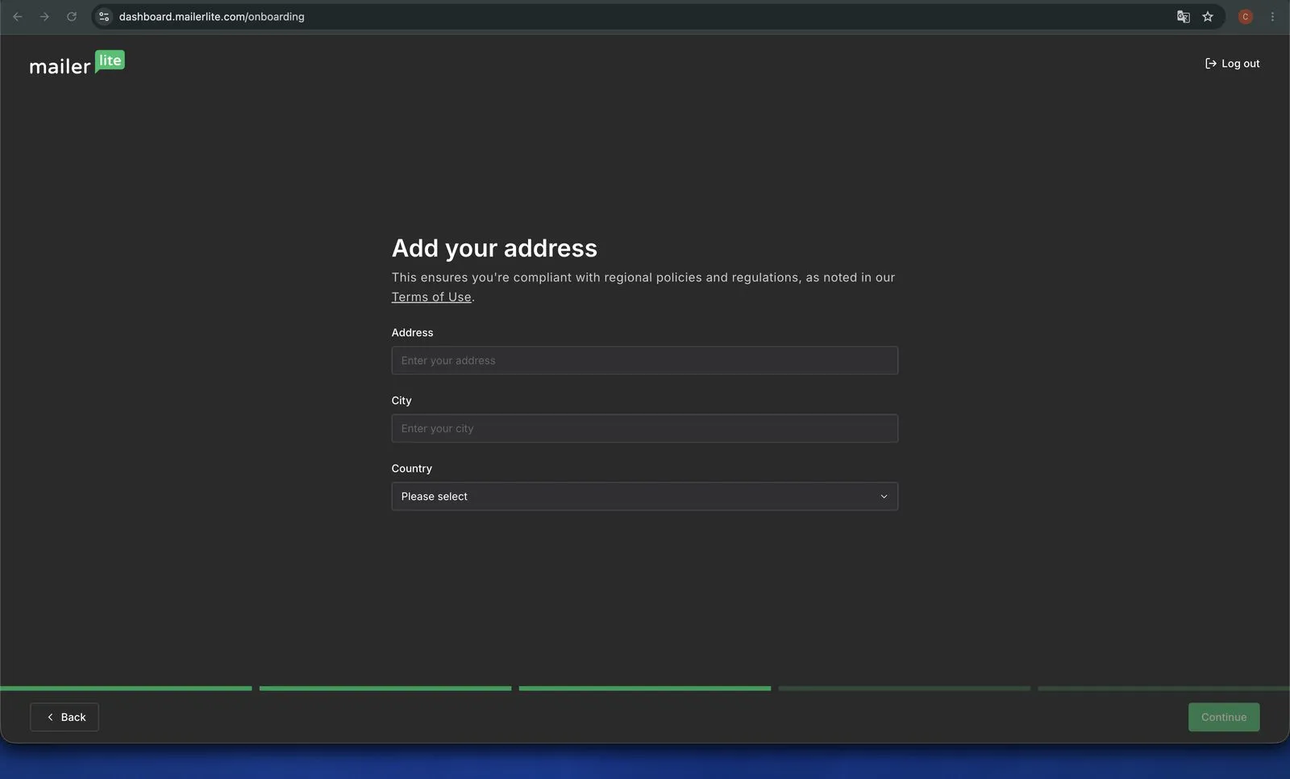Open the Chrome three-dot menu
The height and width of the screenshot is (779, 1290).
point(1272,16)
